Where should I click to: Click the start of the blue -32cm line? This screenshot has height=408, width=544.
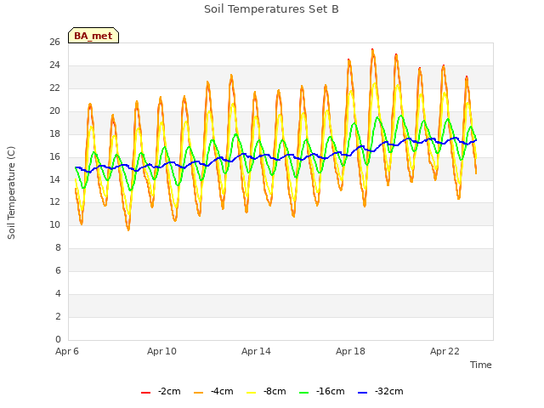76,167
